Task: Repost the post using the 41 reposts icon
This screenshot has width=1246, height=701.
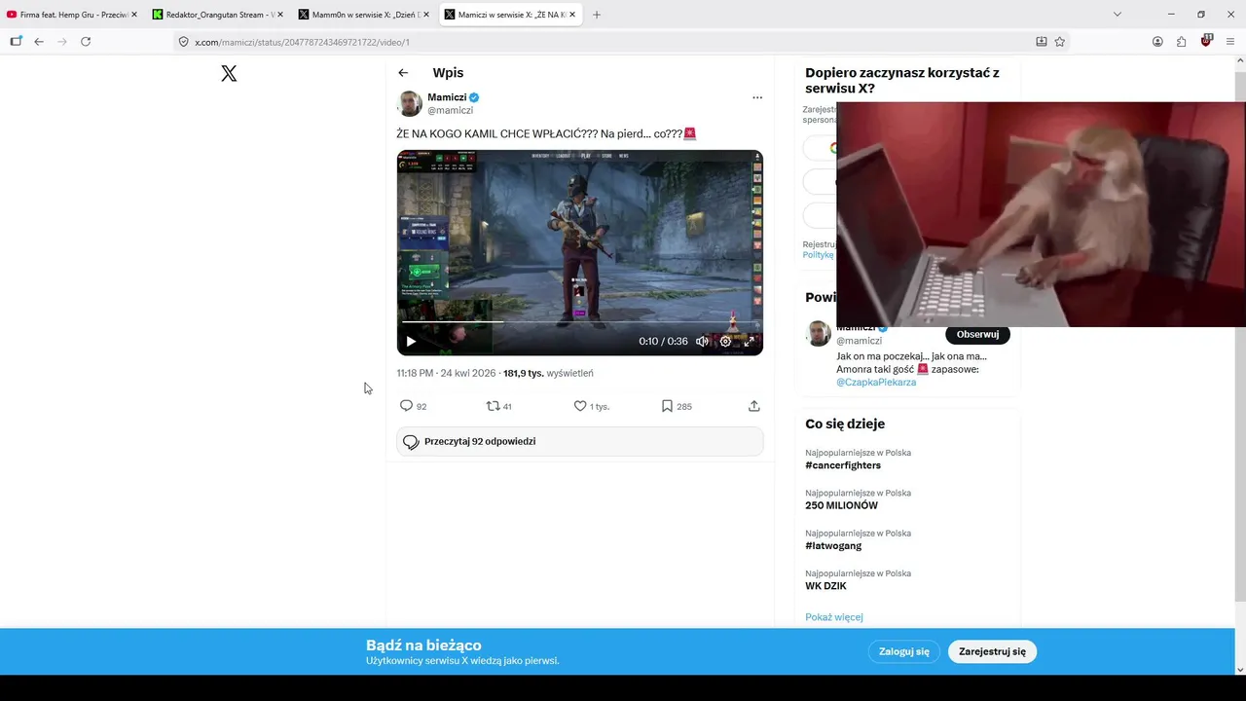Action: [493, 406]
